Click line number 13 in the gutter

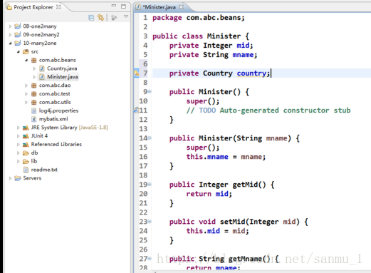click(x=143, y=129)
